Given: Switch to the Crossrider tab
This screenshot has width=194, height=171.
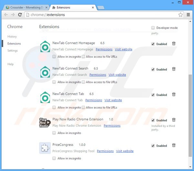Looking at the screenshot, I should 26,7.
